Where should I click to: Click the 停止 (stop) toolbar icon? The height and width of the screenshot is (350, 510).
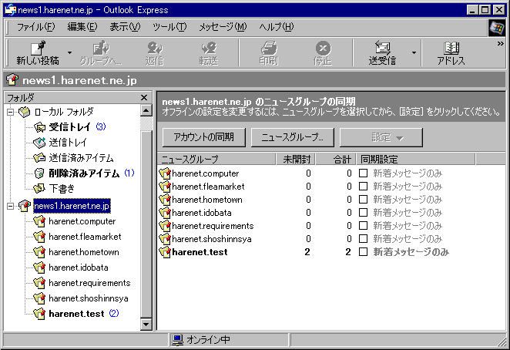tap(323, 49)
